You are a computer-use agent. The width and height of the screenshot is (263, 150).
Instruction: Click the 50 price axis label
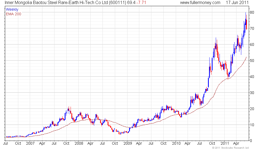coord(252,61)
